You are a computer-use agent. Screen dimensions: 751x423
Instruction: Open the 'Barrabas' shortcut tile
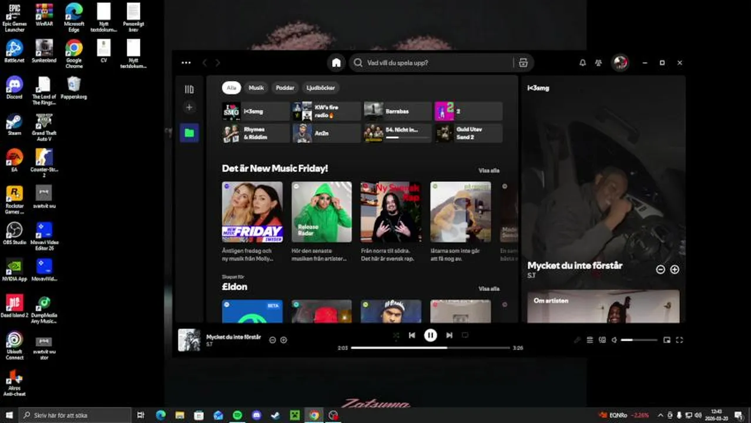pyautogui.click(x=398, y=111)
